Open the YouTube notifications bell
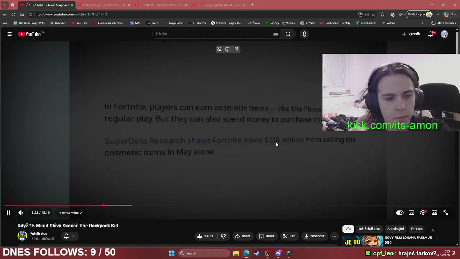This screenshot has height=259, width=460. pyautogui.click(x=431, y=34)
